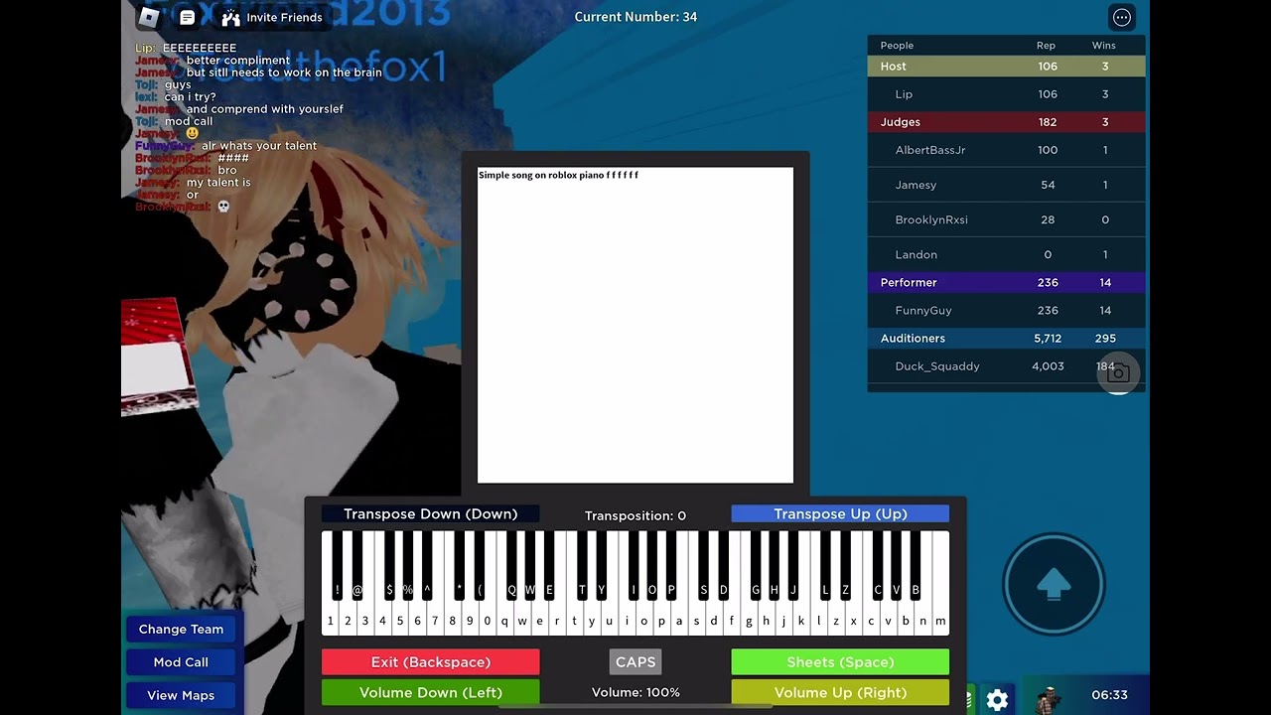Screen dimensions: 1271x715
Task: Play the black piano key Z
Action: [x=845, y=565]
